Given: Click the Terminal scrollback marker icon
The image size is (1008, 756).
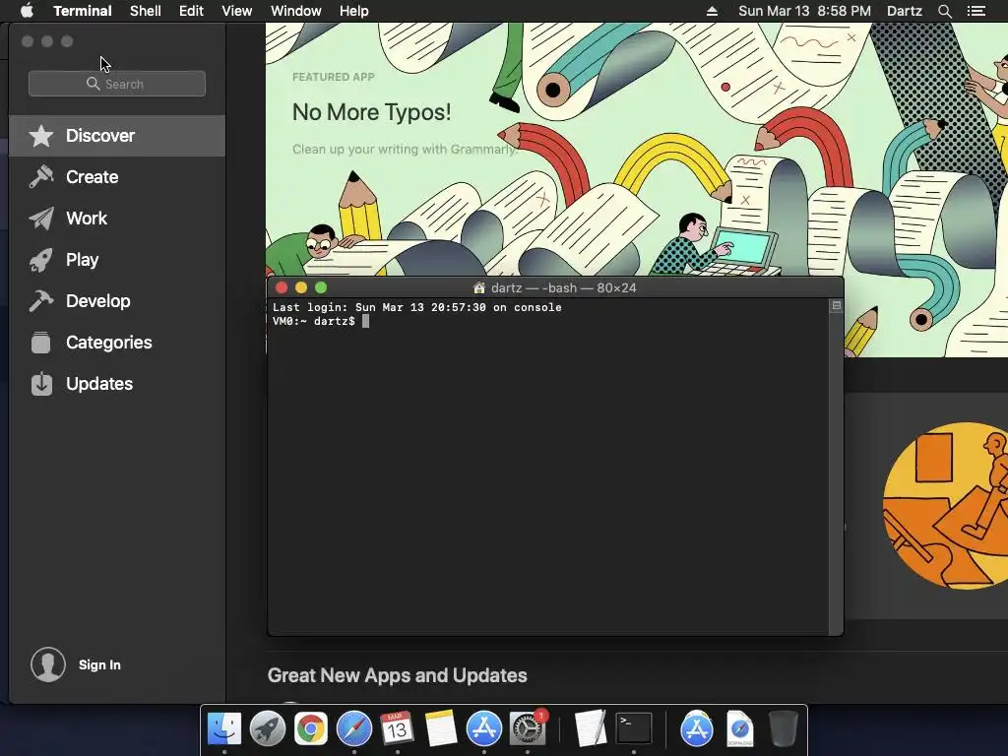Looking at the screenshot, I should click(837, 306).
